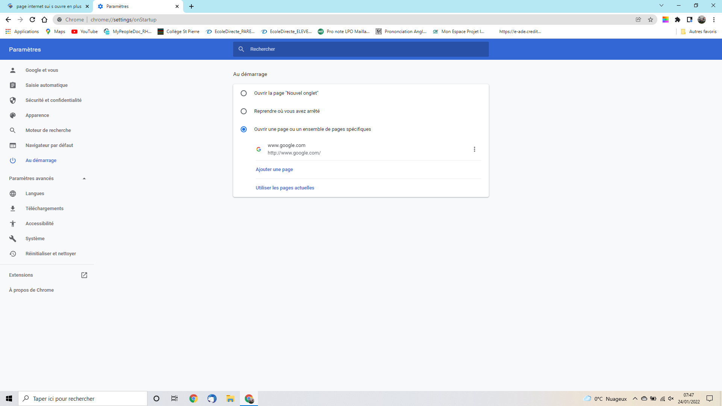The height and width of the screenshot is (406, 722).
Task: Open Langues advanced settings
Action: coord(35,193)
